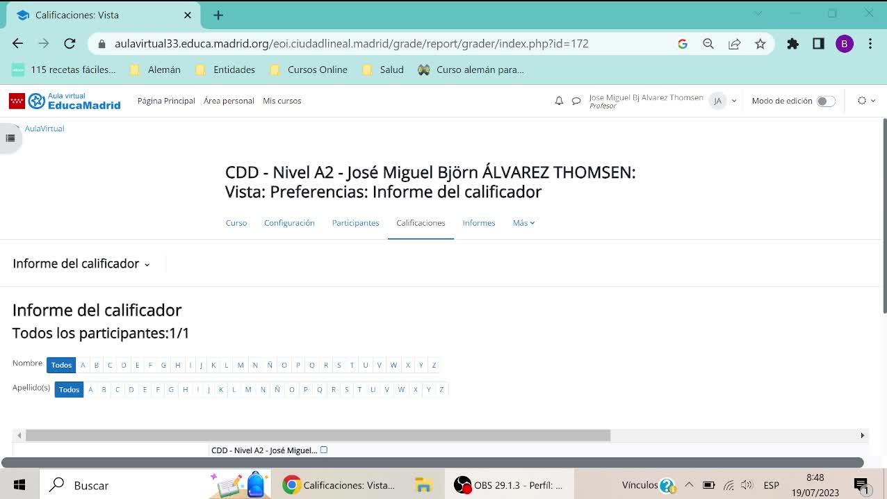Image resolution: width=887 pixels, height=499 pixels.
Task: Select Todos in Nombre filter
Action: [x=61, y=365]
